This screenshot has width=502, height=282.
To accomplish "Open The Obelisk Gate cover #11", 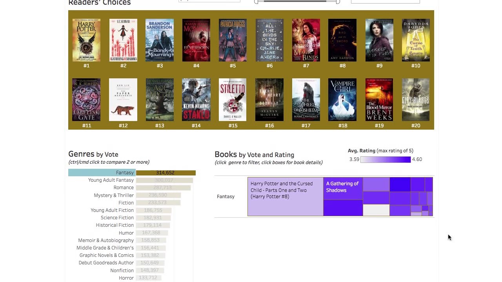I will (x=86, y=100).
